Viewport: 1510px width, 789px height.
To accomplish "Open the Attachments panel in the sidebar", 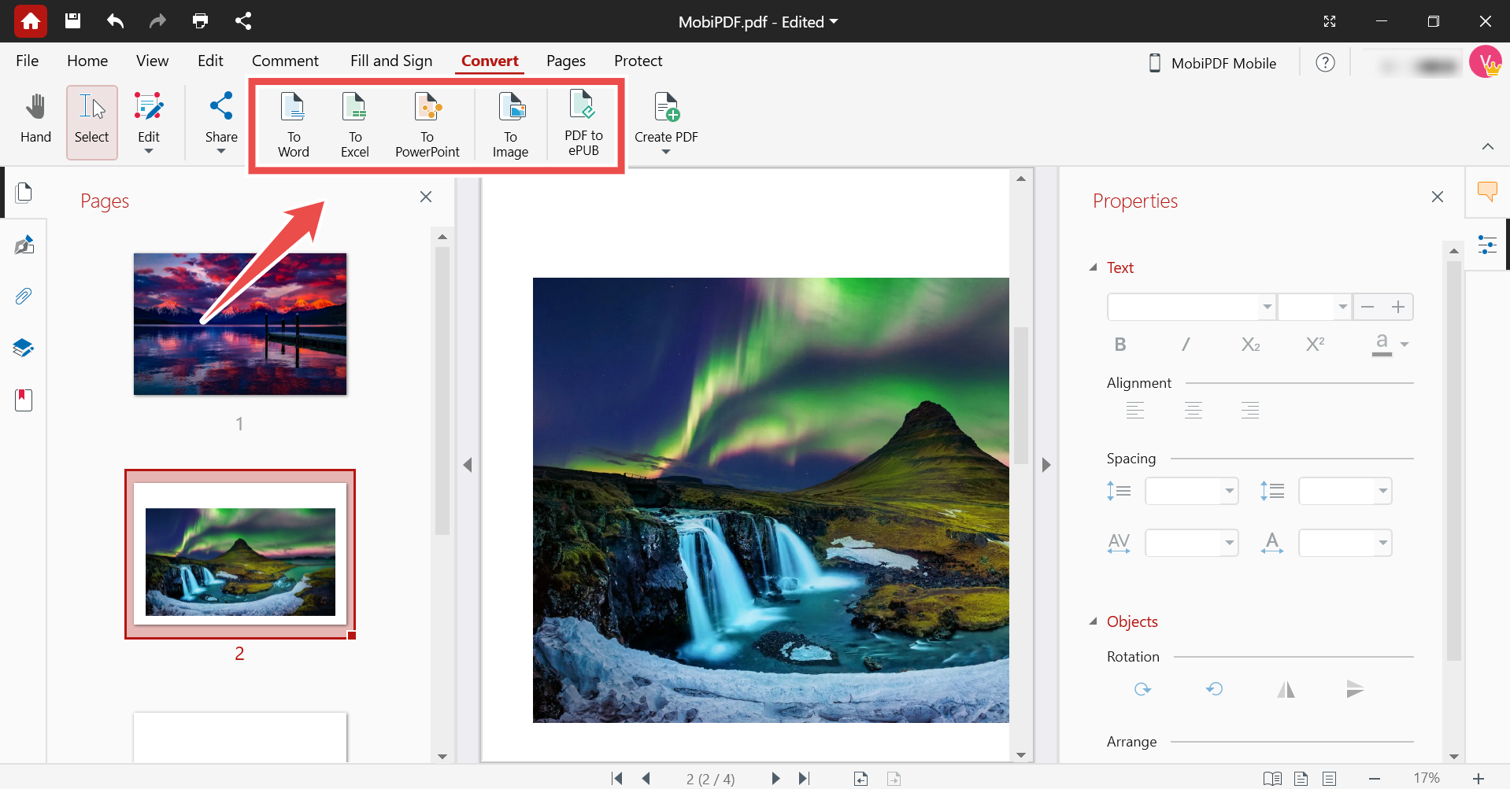I will point(24,296).
